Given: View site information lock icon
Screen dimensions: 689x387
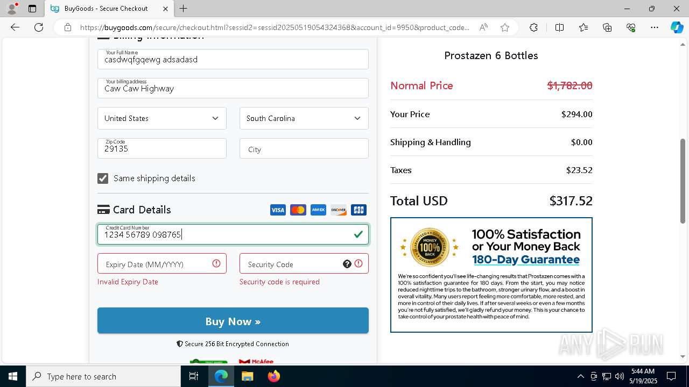Looking at the screenshot, I should (67, 27).
